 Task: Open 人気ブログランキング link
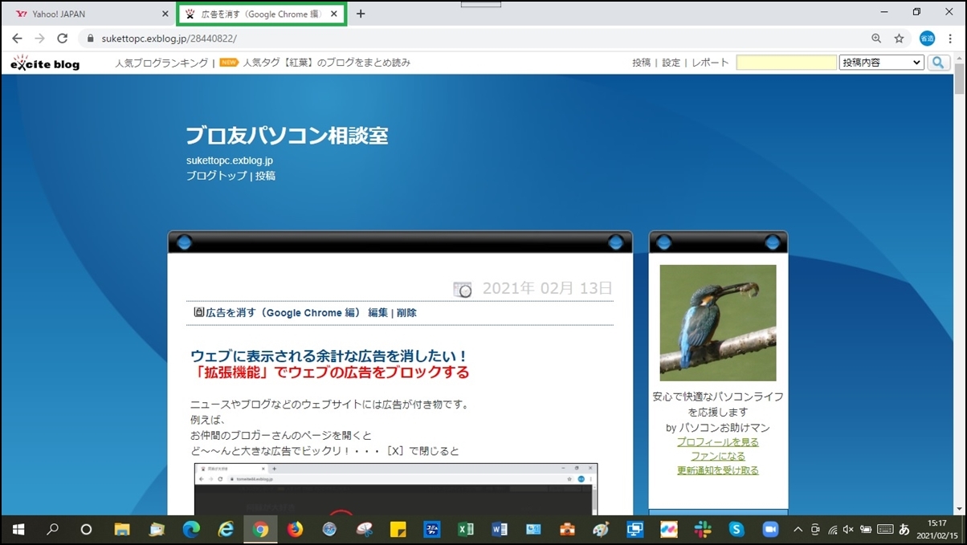coord(161,63)
